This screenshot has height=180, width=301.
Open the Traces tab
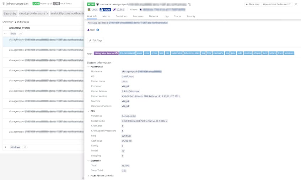178,16
